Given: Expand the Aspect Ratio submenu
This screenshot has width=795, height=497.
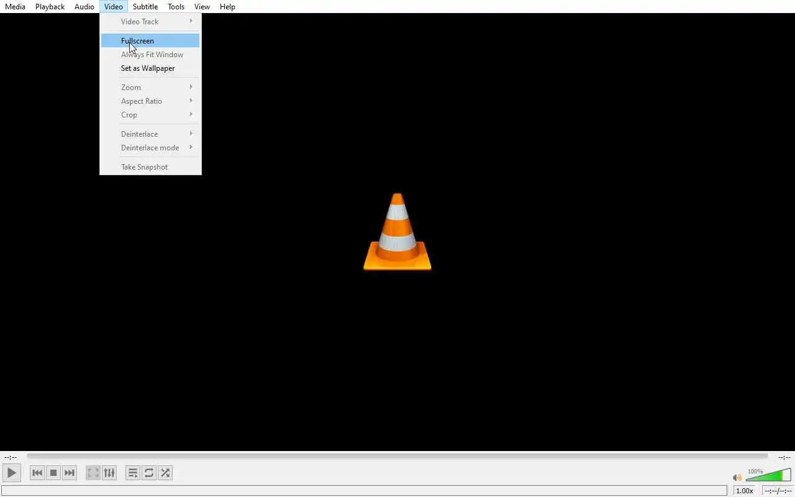Looking at the screenshot, I should tap(150, 101).
